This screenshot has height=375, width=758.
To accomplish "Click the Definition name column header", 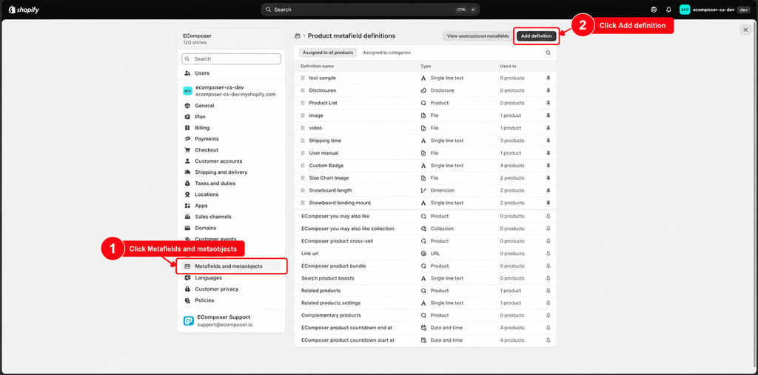I will point(317,67).
